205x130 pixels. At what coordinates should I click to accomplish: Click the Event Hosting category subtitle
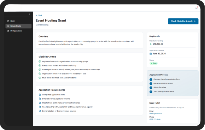point(42,25)
